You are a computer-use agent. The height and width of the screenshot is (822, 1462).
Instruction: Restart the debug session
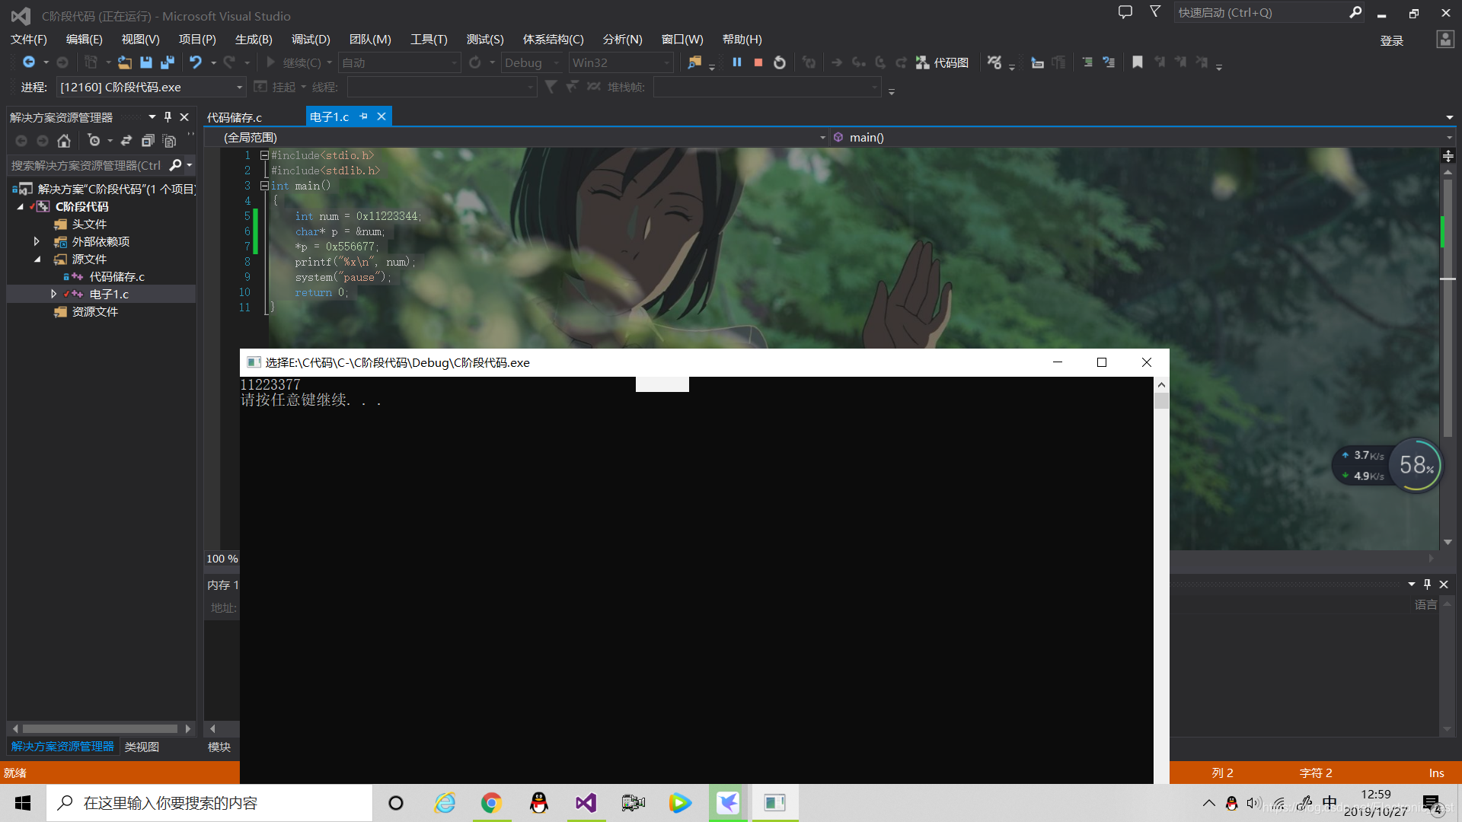[780, 62]
